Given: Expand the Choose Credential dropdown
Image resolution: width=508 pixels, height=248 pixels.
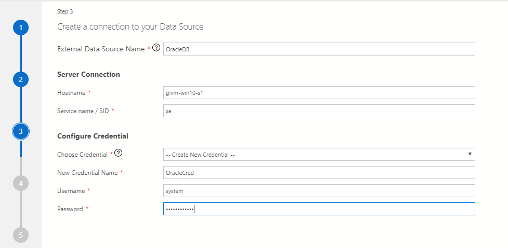Looking at the screenshot, I should [319, 155].
